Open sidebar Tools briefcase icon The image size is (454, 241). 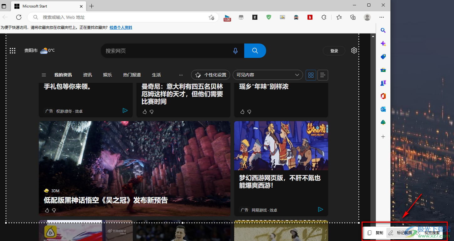pyautogui.click(x=383, y=70)
